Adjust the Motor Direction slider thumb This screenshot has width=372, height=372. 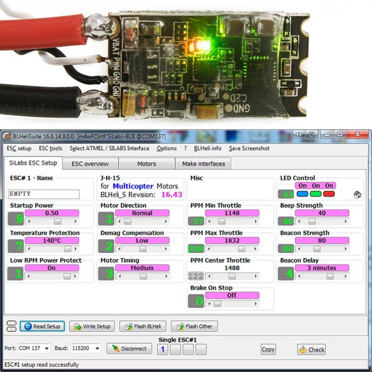(x=128, y=221)
